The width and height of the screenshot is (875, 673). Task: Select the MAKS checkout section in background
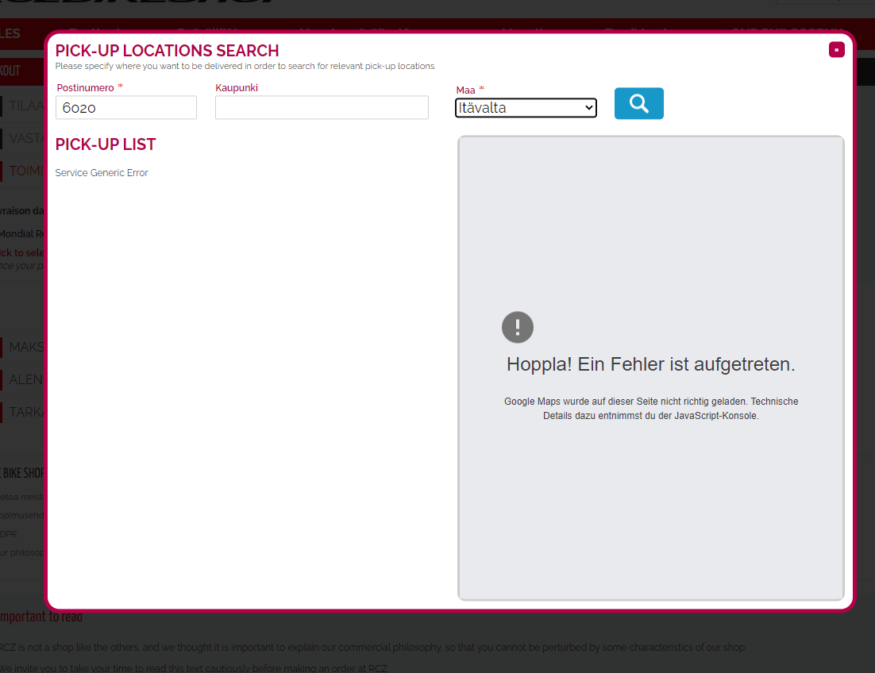point(24,347)
